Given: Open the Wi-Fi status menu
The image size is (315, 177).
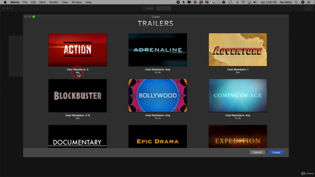Looking at the screenshot, I should pos(243,2).
